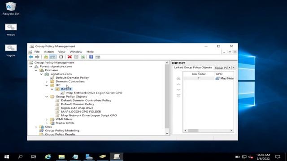Toggle the Show/Hide Console Tree icon
The image size is (287, 161).
point(53,57)
